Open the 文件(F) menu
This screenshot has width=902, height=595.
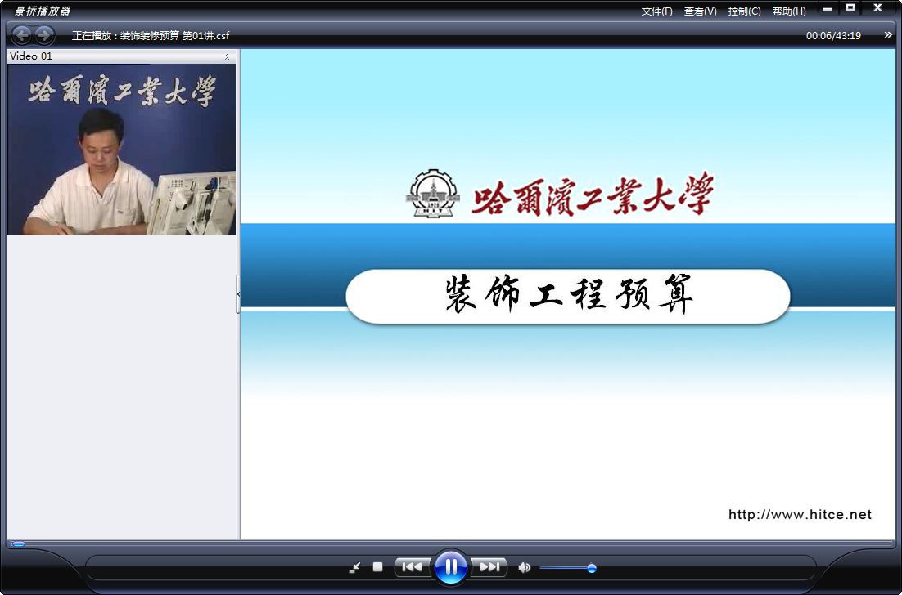pyautogui.click(x=656, y=11)
